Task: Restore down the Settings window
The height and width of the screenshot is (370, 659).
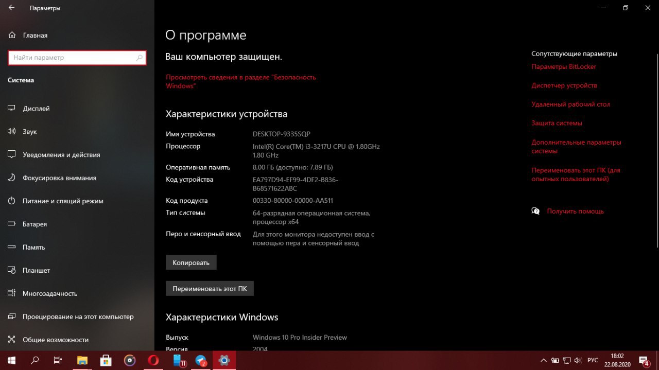Action: (x=626, y=8)
